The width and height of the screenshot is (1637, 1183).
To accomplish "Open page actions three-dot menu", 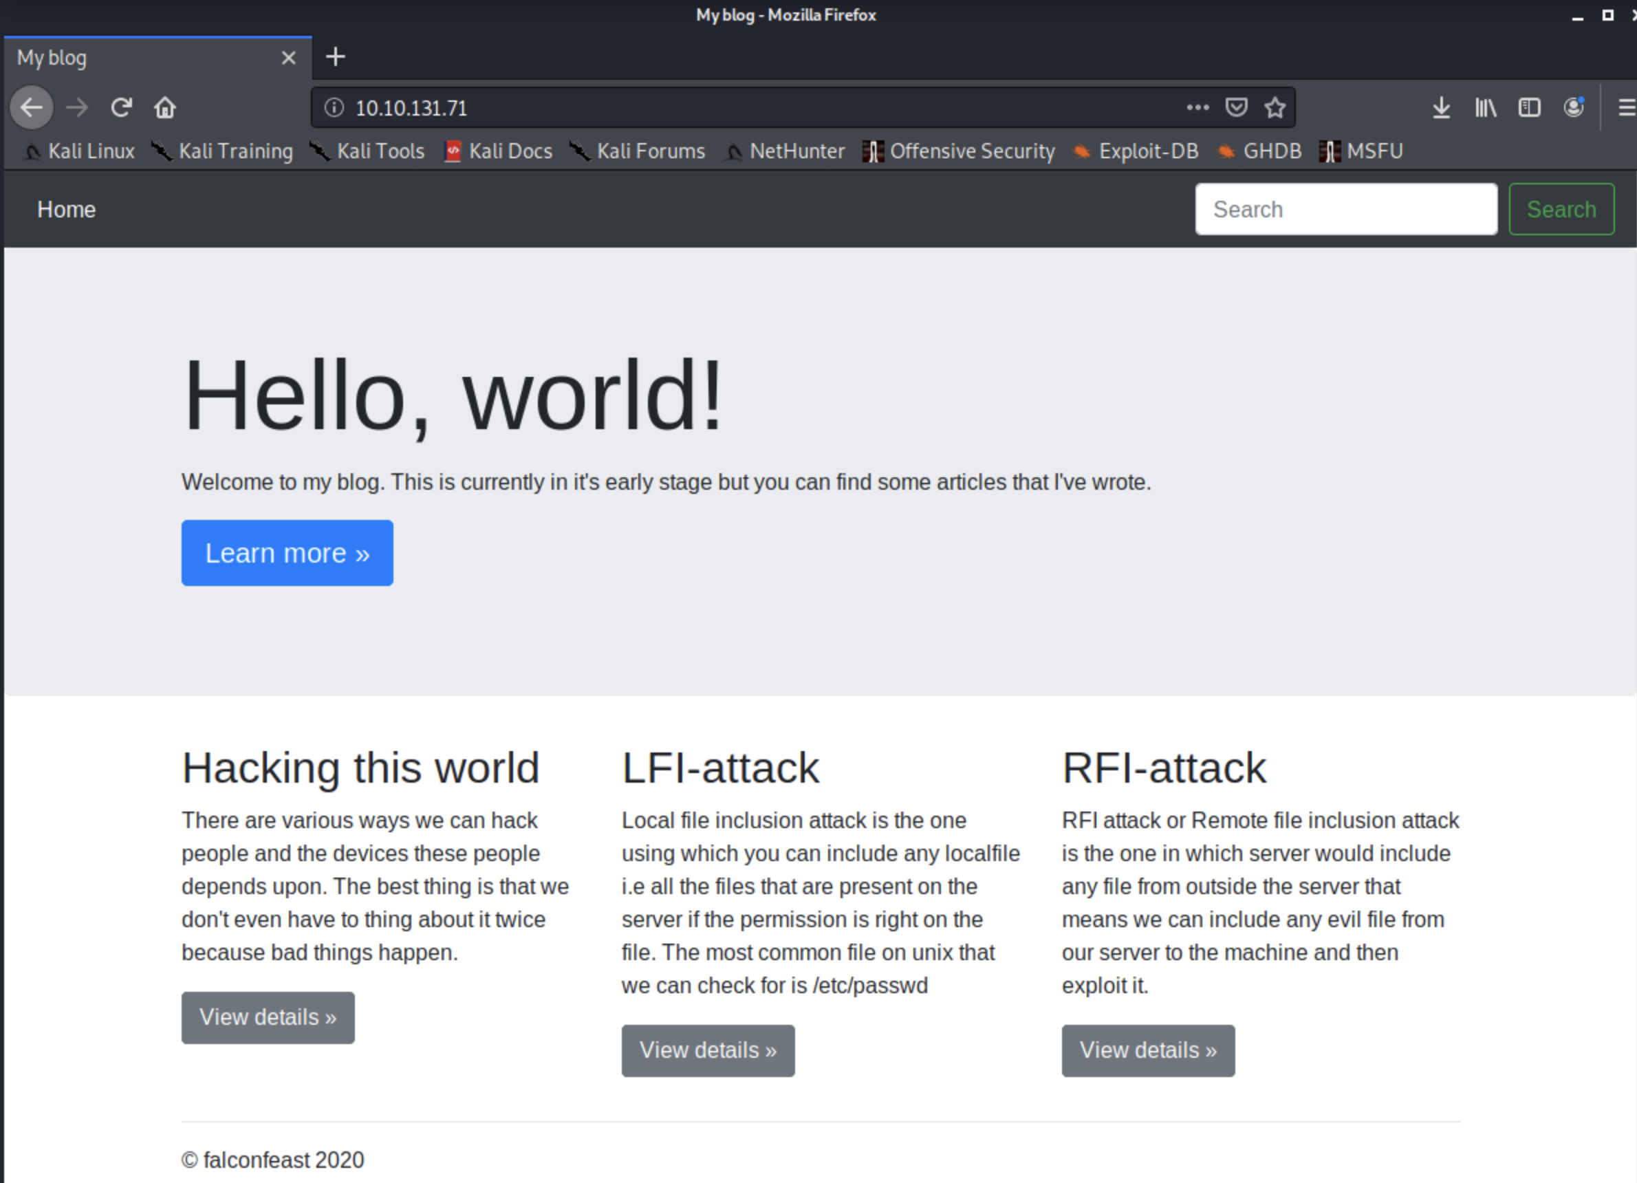I will point(1197,107).
